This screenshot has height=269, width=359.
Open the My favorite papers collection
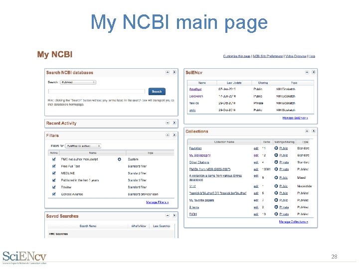tap(202, 200)
